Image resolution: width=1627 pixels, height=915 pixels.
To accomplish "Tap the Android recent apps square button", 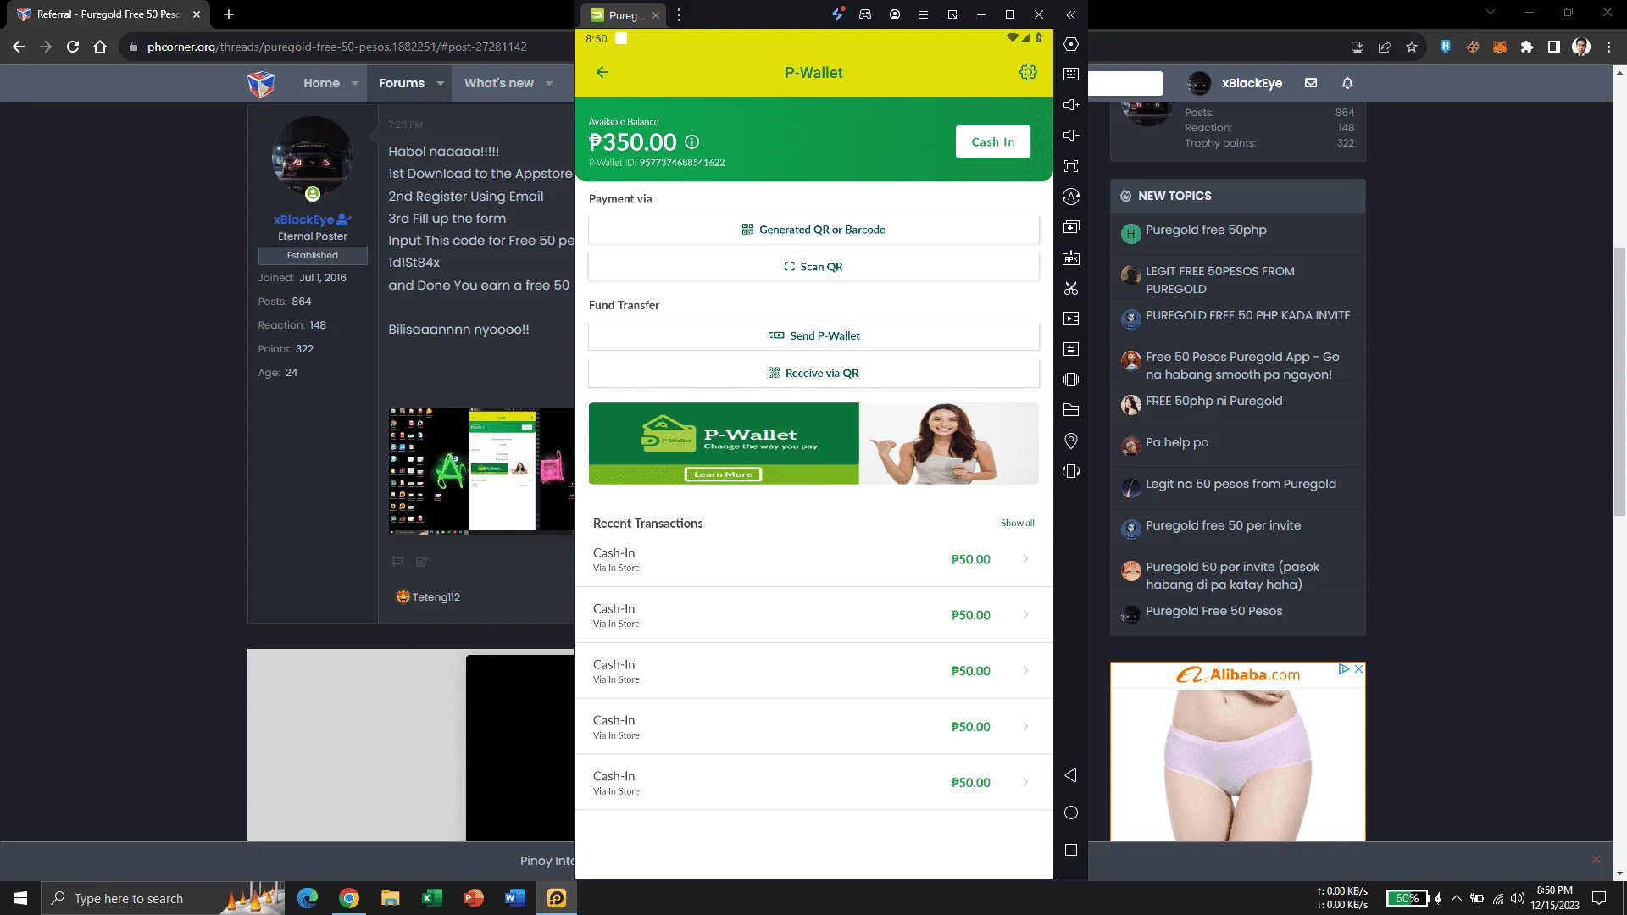I will pos(1071,850).
